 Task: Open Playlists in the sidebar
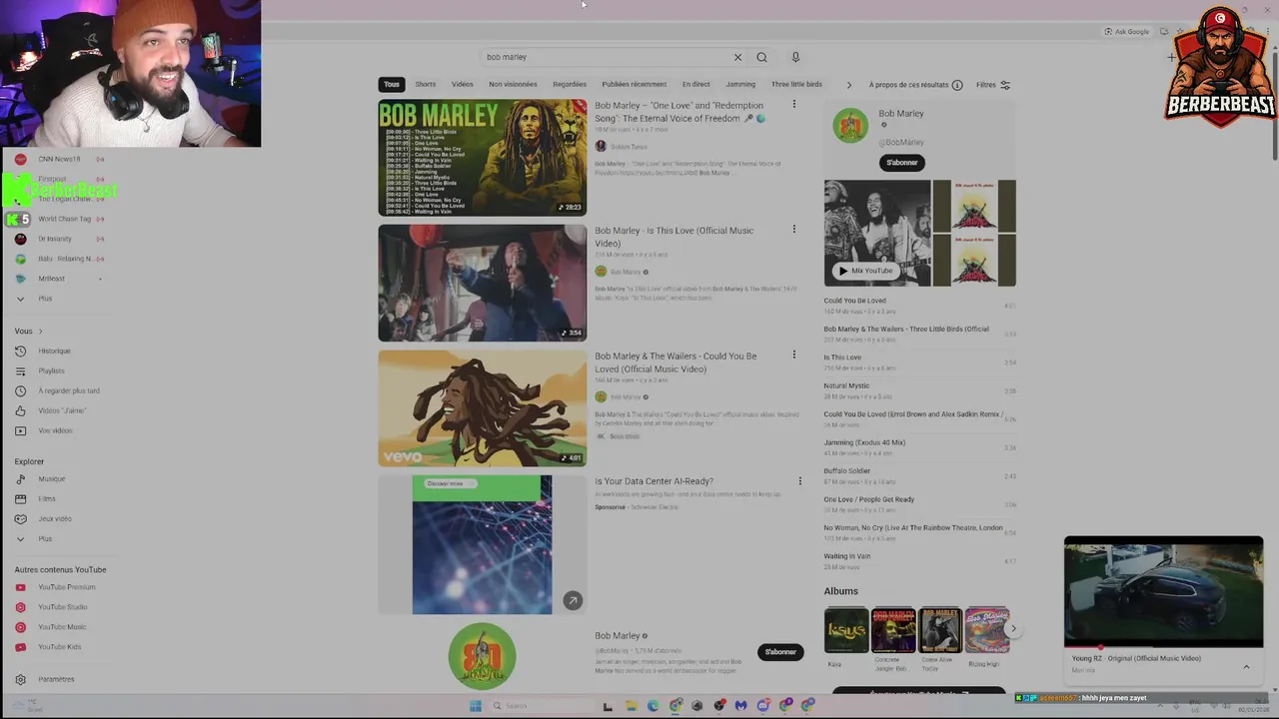coord(51,370)
